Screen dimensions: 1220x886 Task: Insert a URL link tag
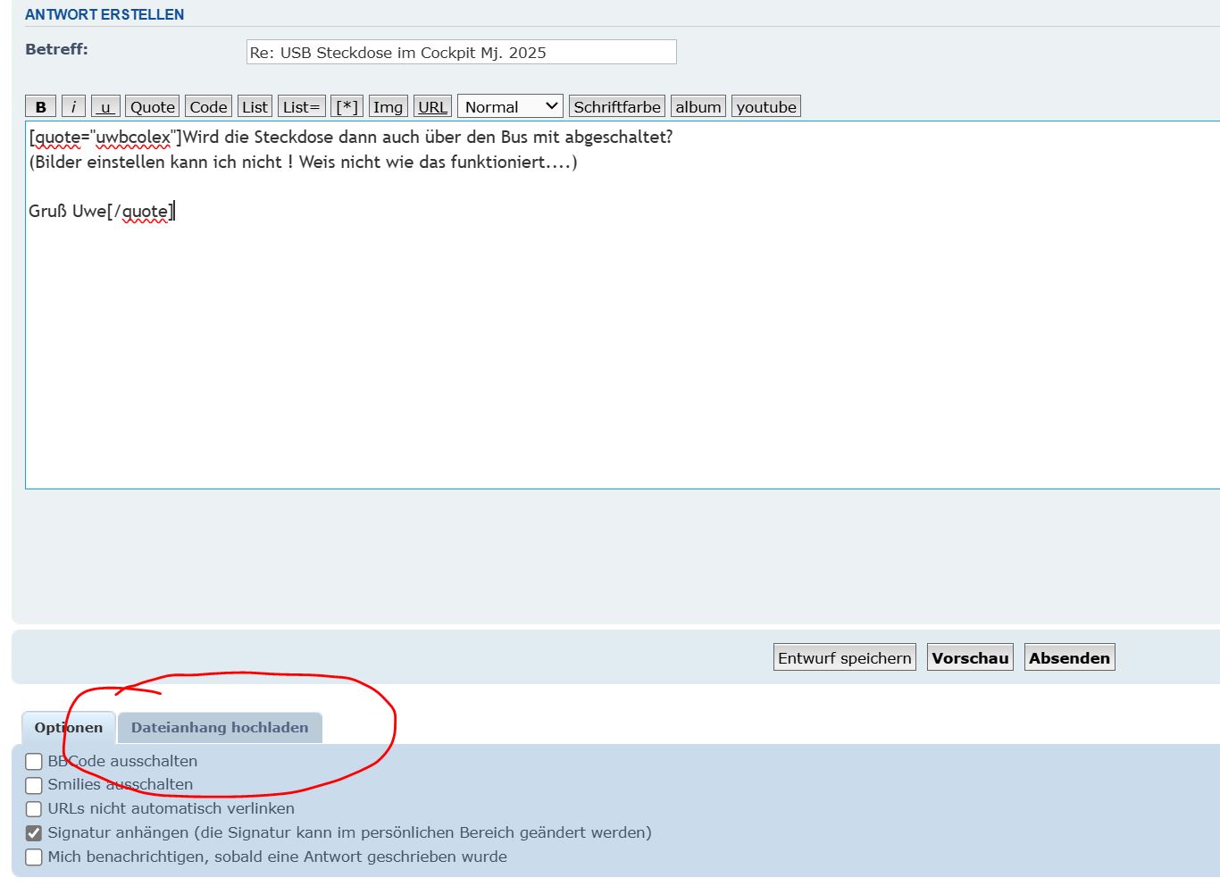pyautogui.click(x=432, y=107)
